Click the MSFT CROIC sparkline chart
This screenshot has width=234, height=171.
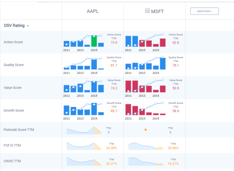click(x=146, y=162)
